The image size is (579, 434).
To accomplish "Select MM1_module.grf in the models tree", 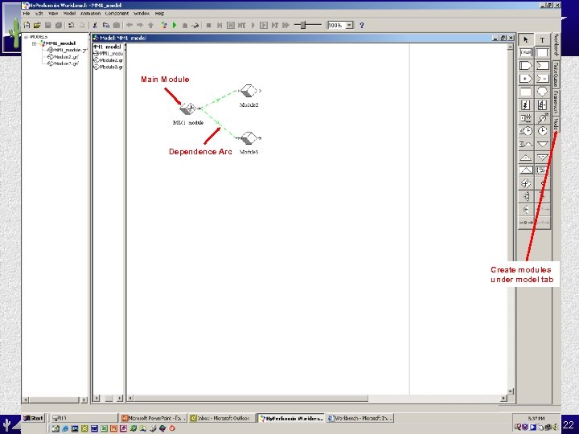I will point(68,50).
